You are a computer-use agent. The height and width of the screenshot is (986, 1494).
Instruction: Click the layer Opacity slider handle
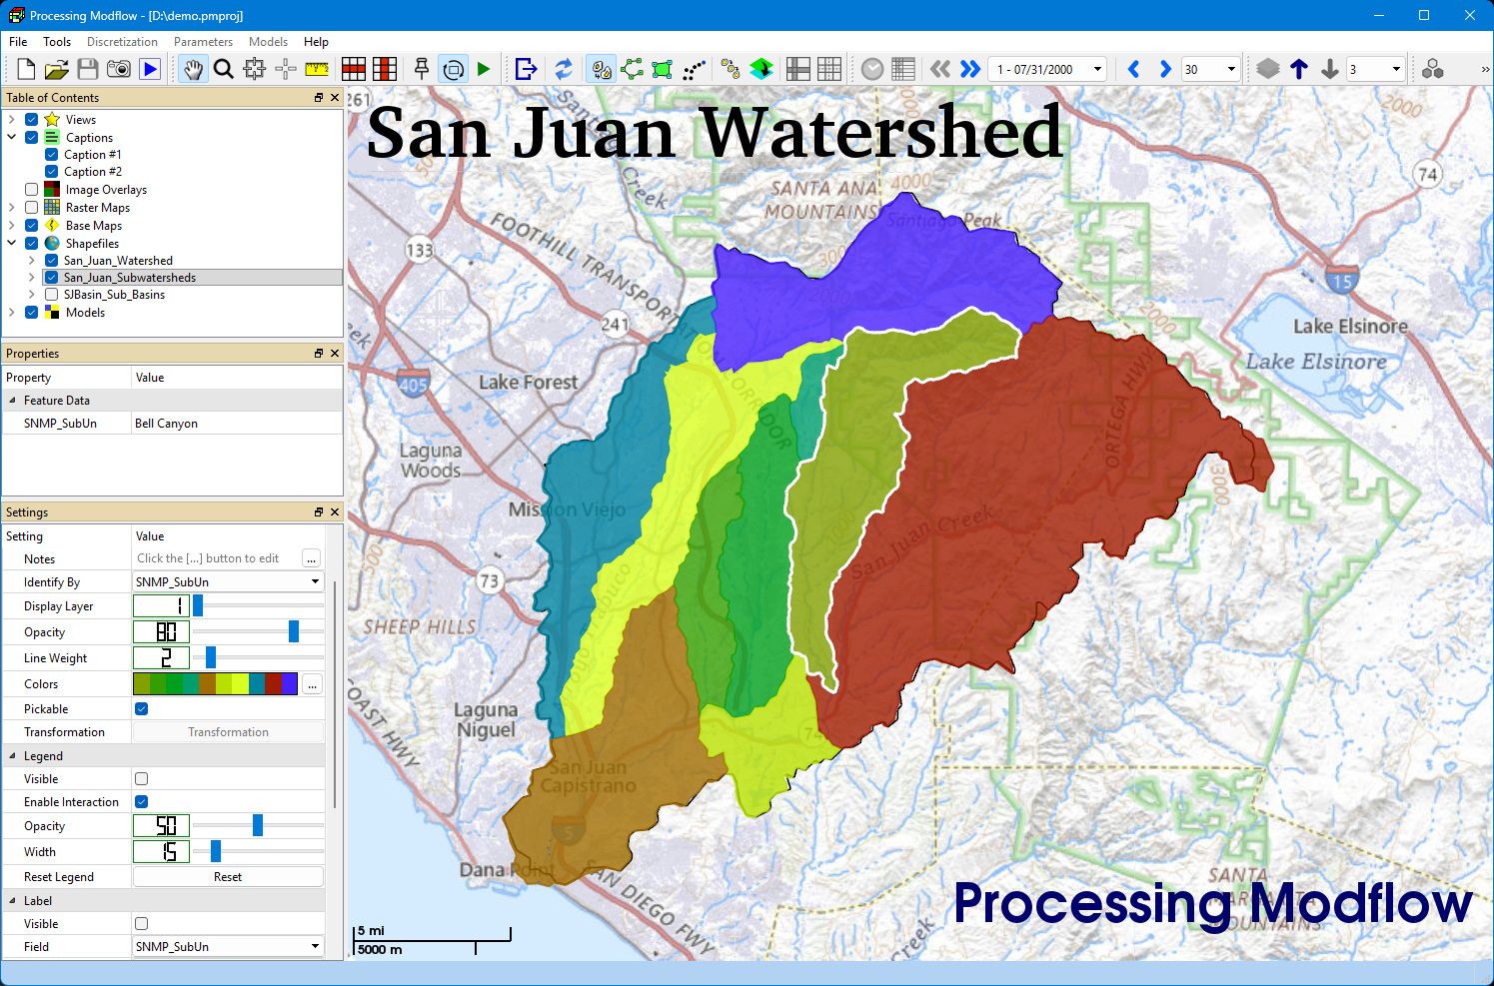294,631
